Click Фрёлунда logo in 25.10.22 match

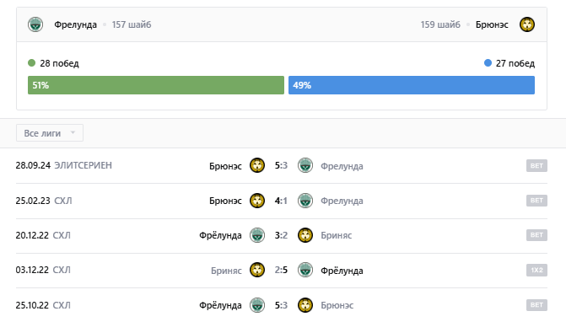tap(257, 305)
